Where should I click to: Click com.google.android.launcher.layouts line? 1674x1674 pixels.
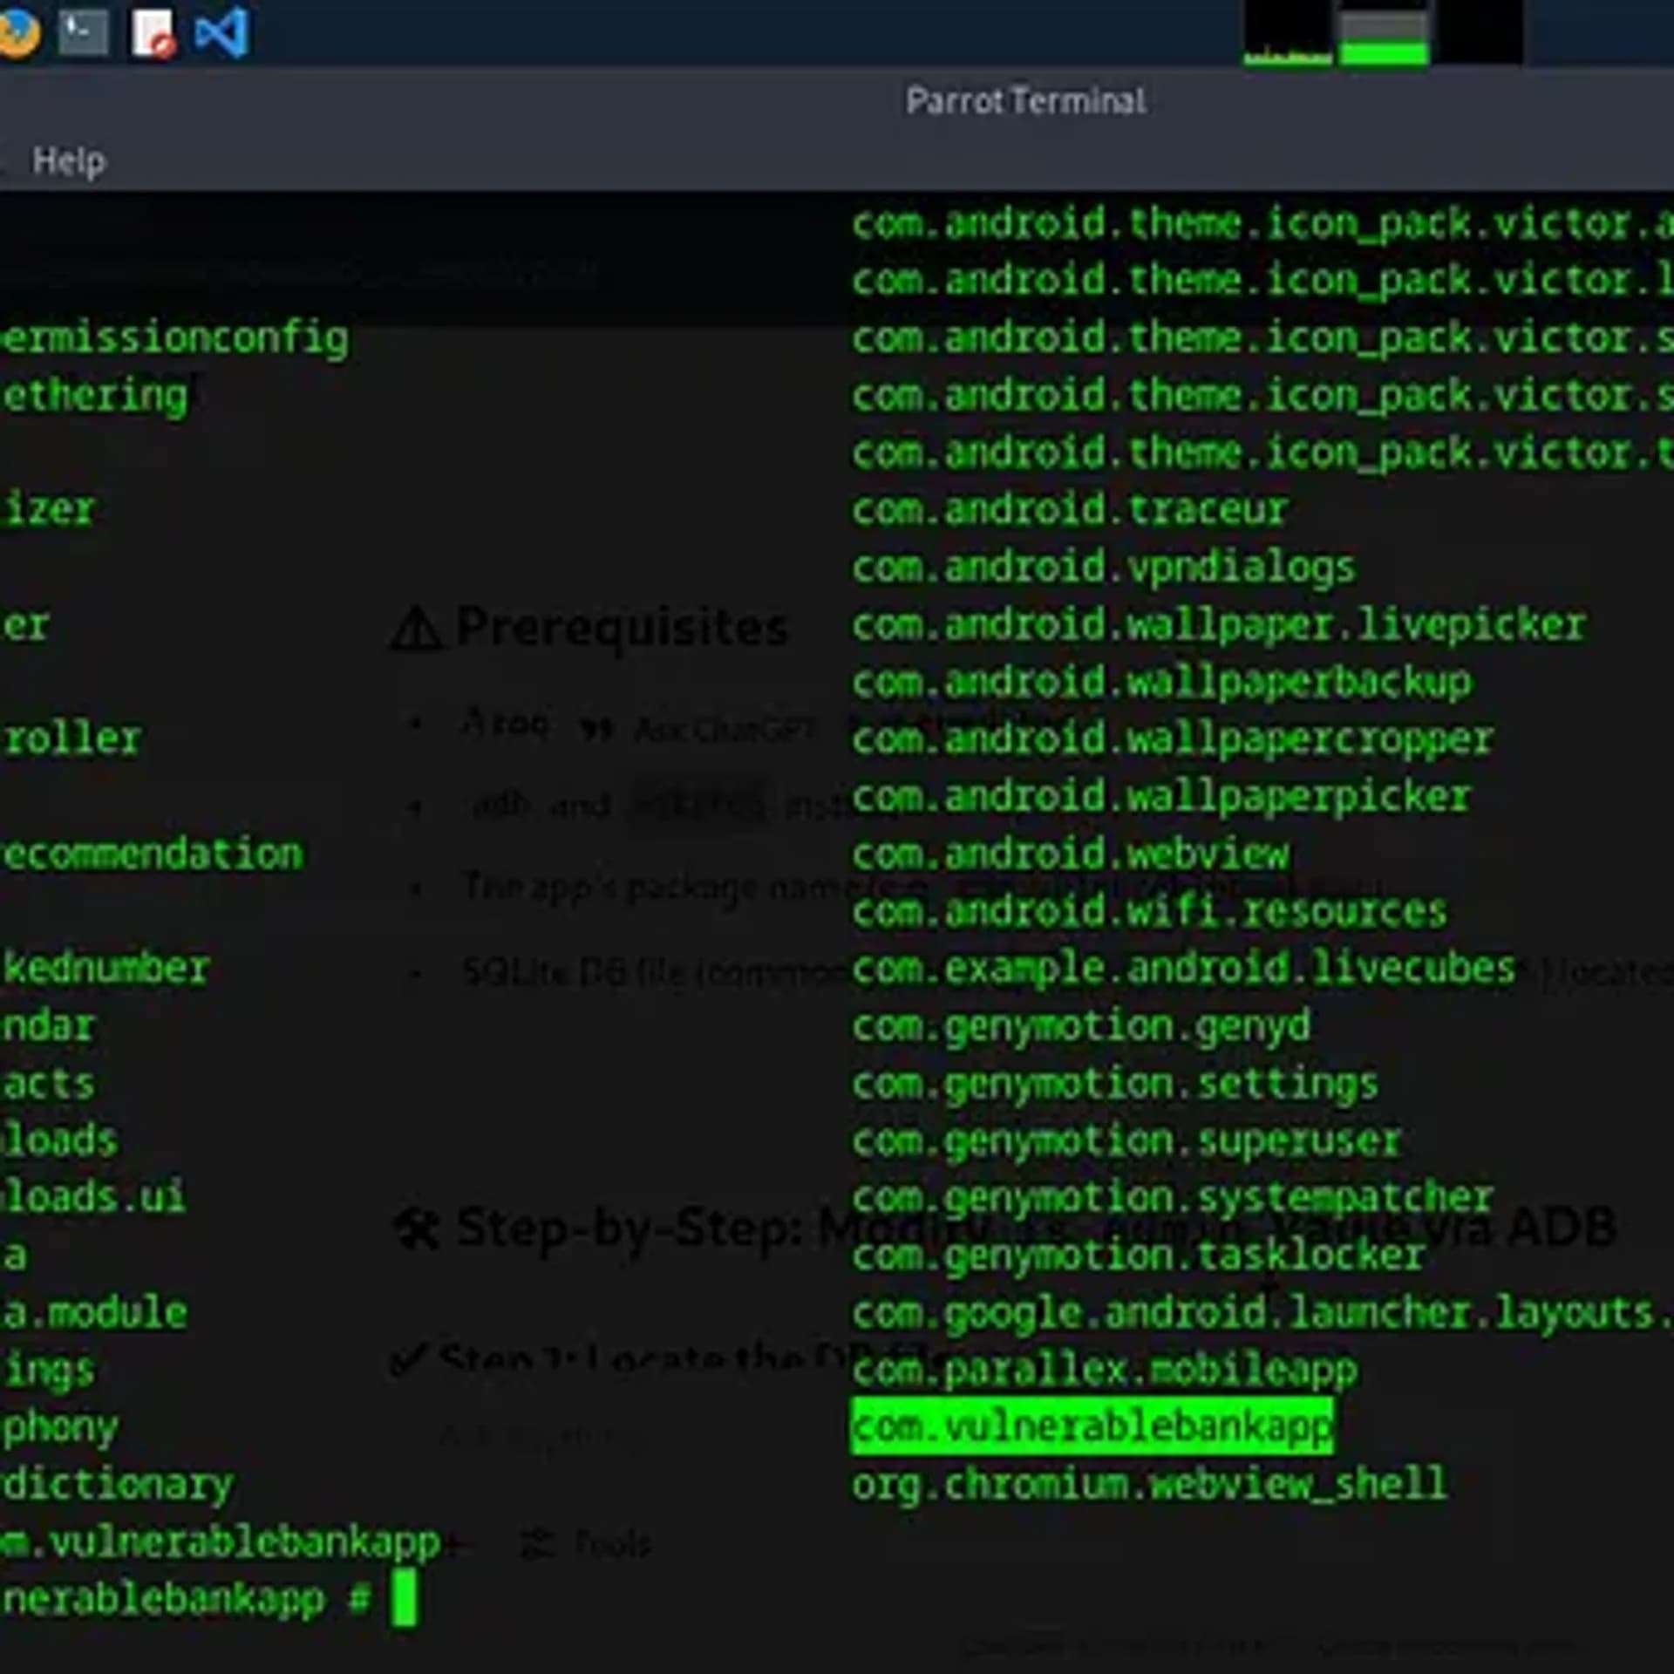click(1262, 1313)
